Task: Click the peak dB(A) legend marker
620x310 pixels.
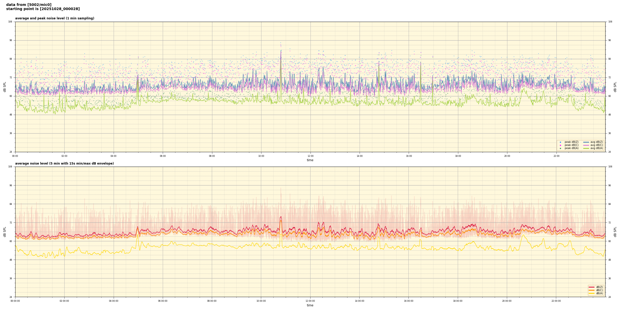Action: coord(560,148)
